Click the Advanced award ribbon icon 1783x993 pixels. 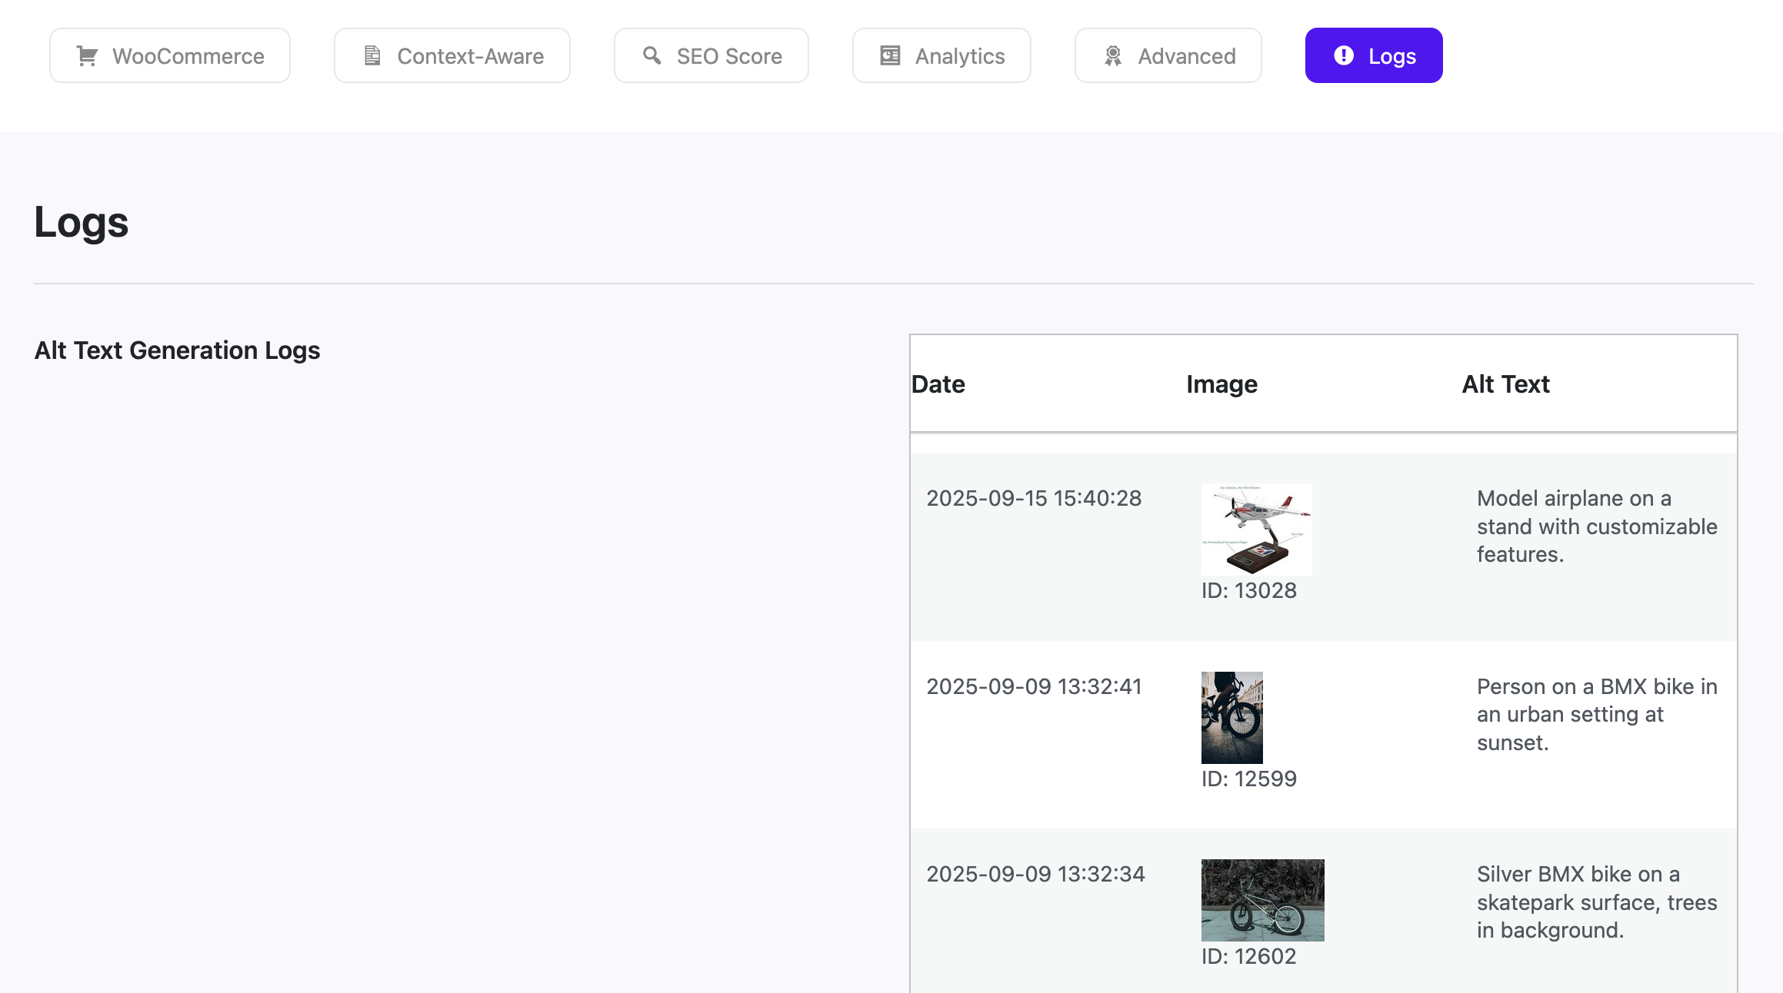(x=1113, y=56)
